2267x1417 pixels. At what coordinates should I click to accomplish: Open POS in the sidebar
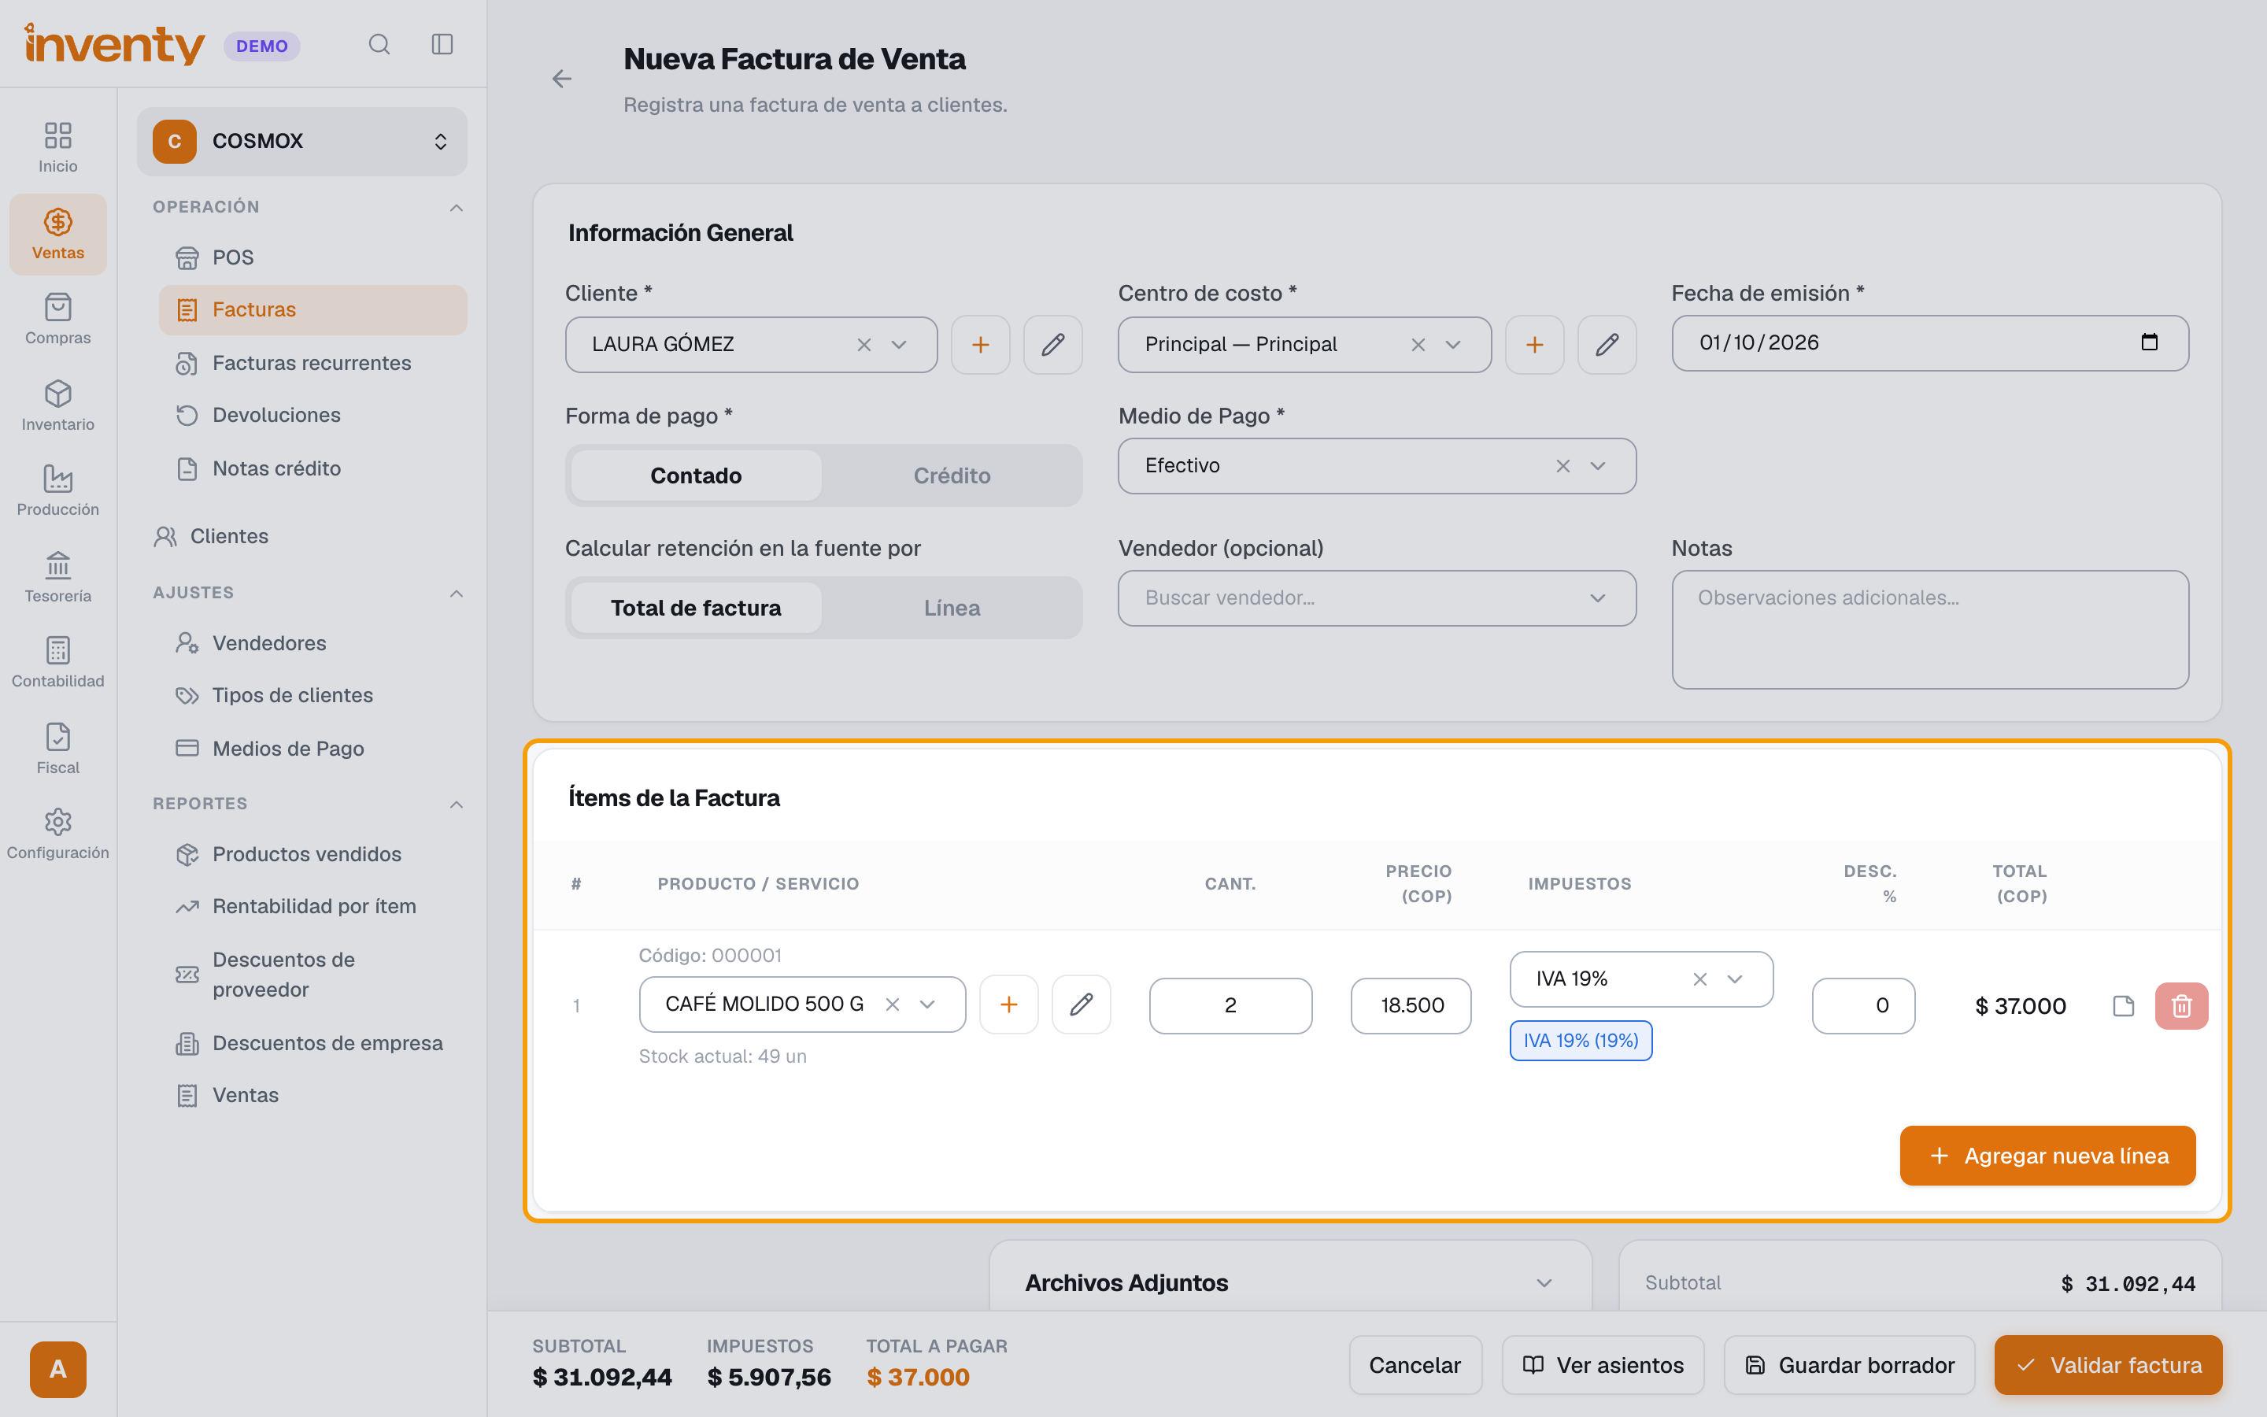312,257
